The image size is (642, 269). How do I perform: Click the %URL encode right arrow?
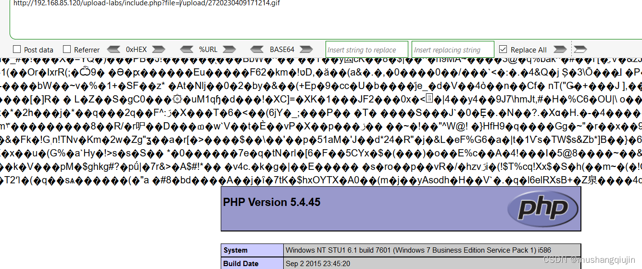click(229, 49)
